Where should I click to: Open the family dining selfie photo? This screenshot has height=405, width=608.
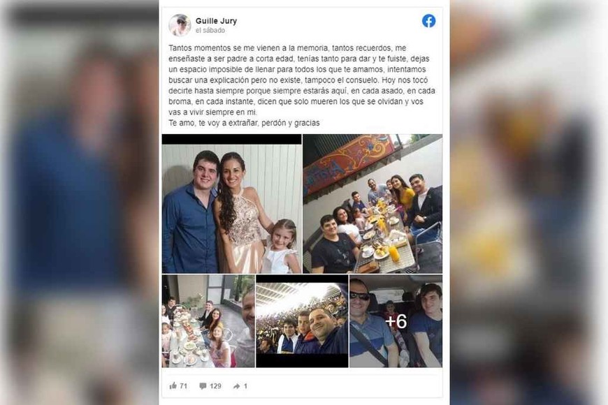(208, 321)
